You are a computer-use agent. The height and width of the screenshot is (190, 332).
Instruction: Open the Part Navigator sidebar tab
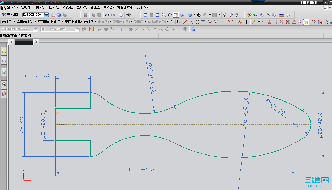tap(4, 60)
